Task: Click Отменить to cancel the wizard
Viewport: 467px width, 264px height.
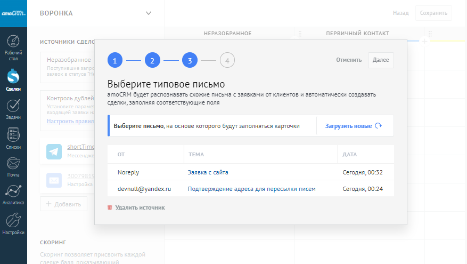Action: tap(349, 60)
